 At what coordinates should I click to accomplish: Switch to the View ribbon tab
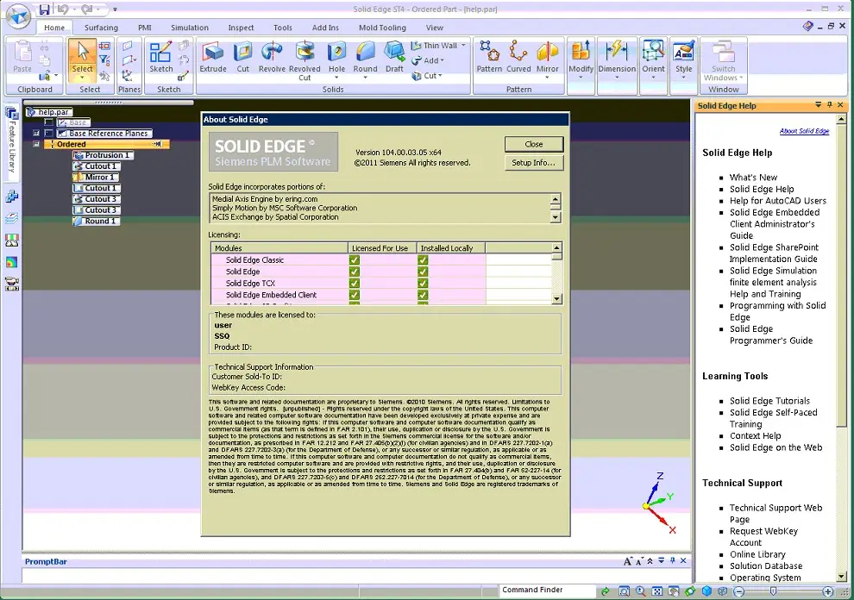click(434, 28)
